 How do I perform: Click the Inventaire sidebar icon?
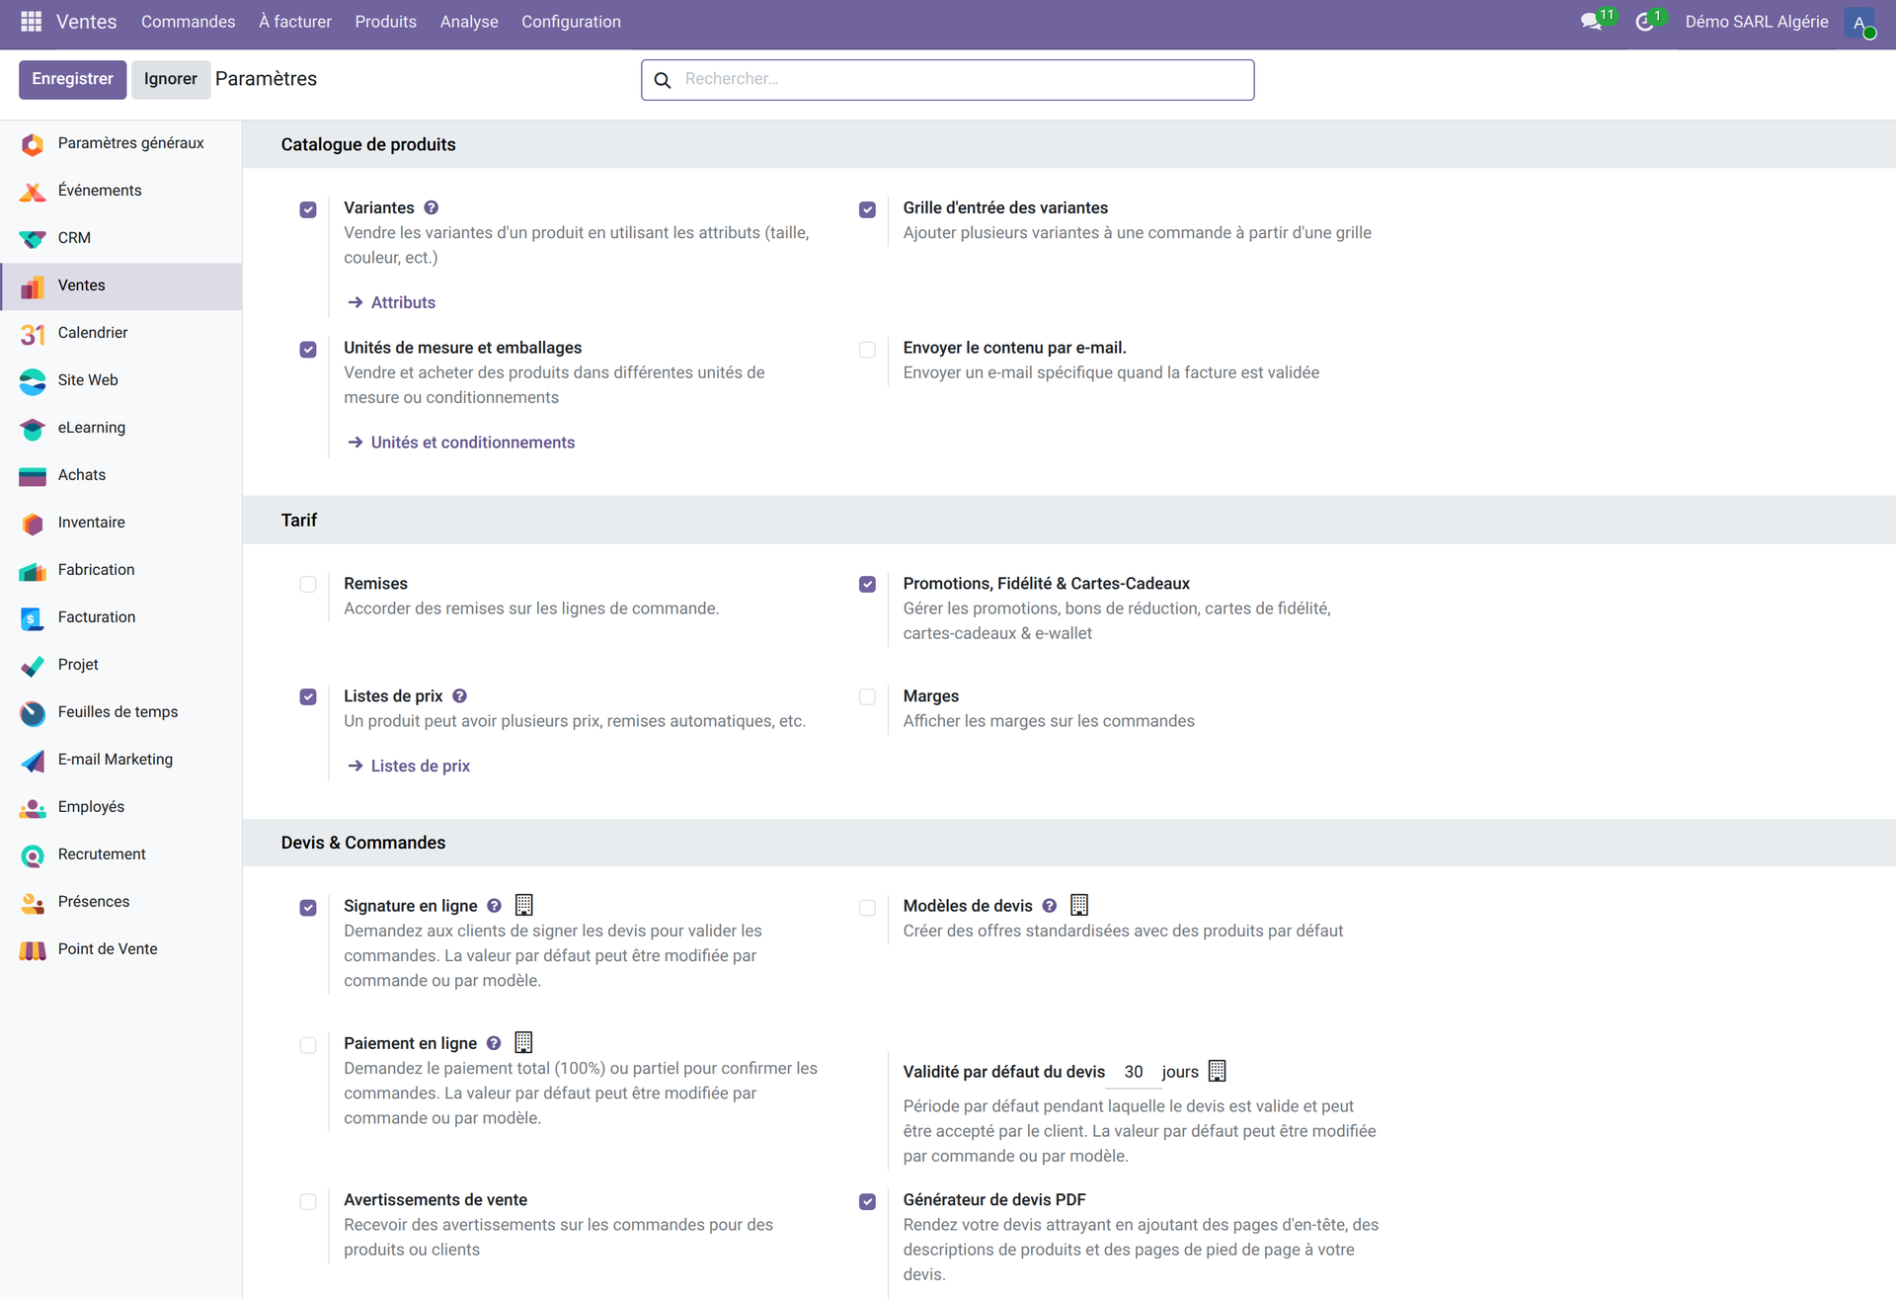tap(33, 524)
